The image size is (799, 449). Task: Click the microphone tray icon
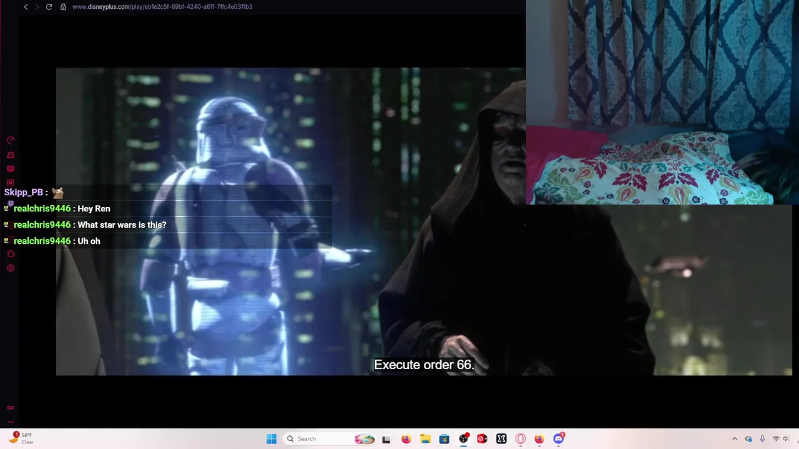762,439
